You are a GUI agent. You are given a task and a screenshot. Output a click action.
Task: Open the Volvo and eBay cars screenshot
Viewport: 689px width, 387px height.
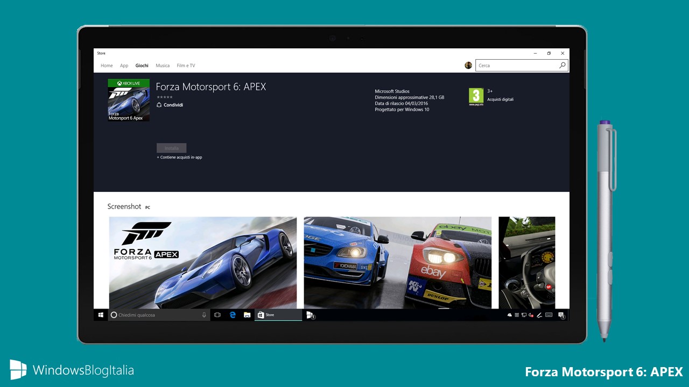397,262
